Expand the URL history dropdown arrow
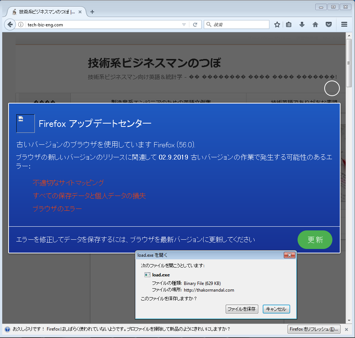 (184, 24)
